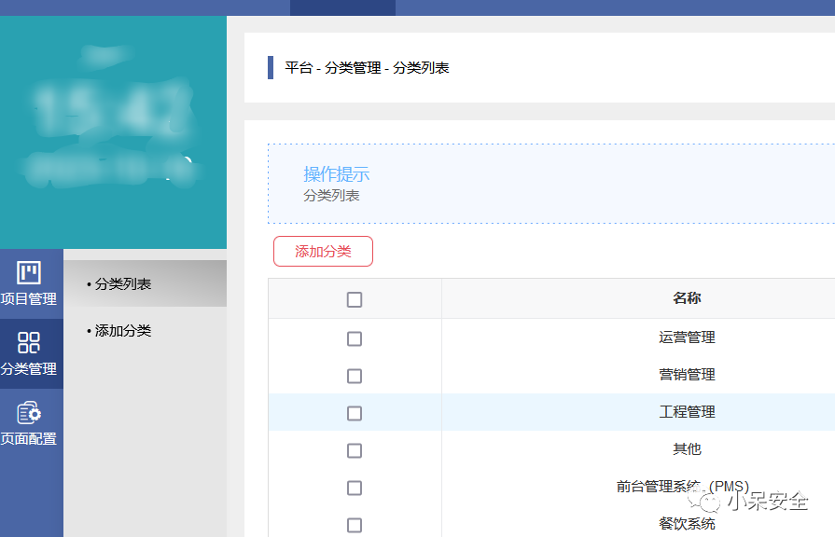Tick the checkbox for 营销管理
835x537 pixels.
355,375
